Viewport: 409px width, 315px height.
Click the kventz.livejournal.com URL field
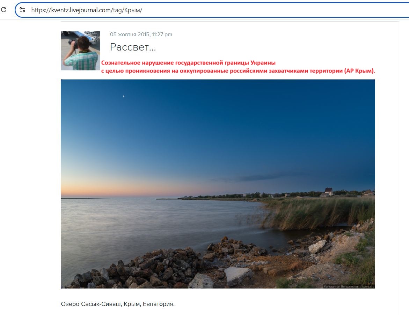pyautogui.click(x=212, y=10)
